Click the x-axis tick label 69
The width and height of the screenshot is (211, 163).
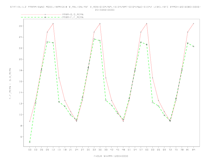[x=164, y=150]
